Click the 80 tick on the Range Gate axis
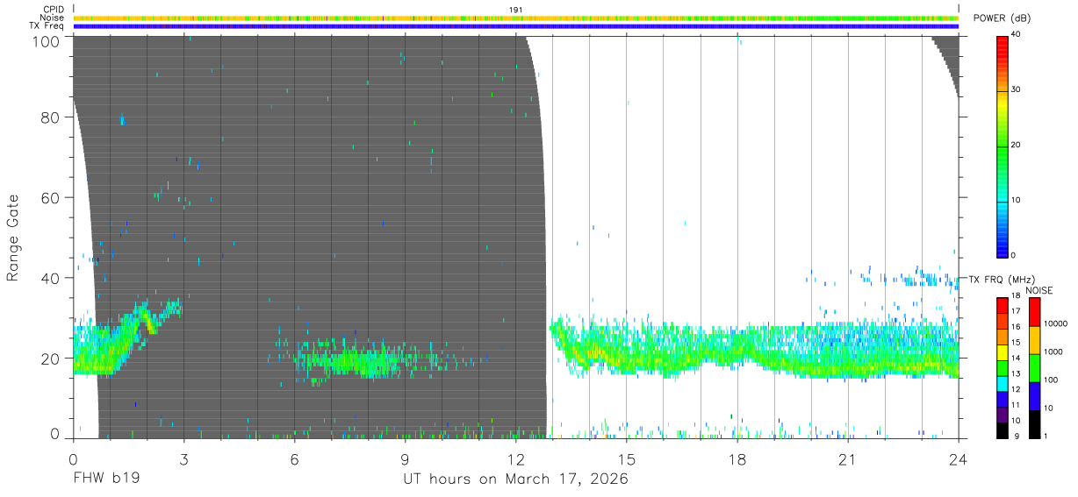 click(51, 117)
